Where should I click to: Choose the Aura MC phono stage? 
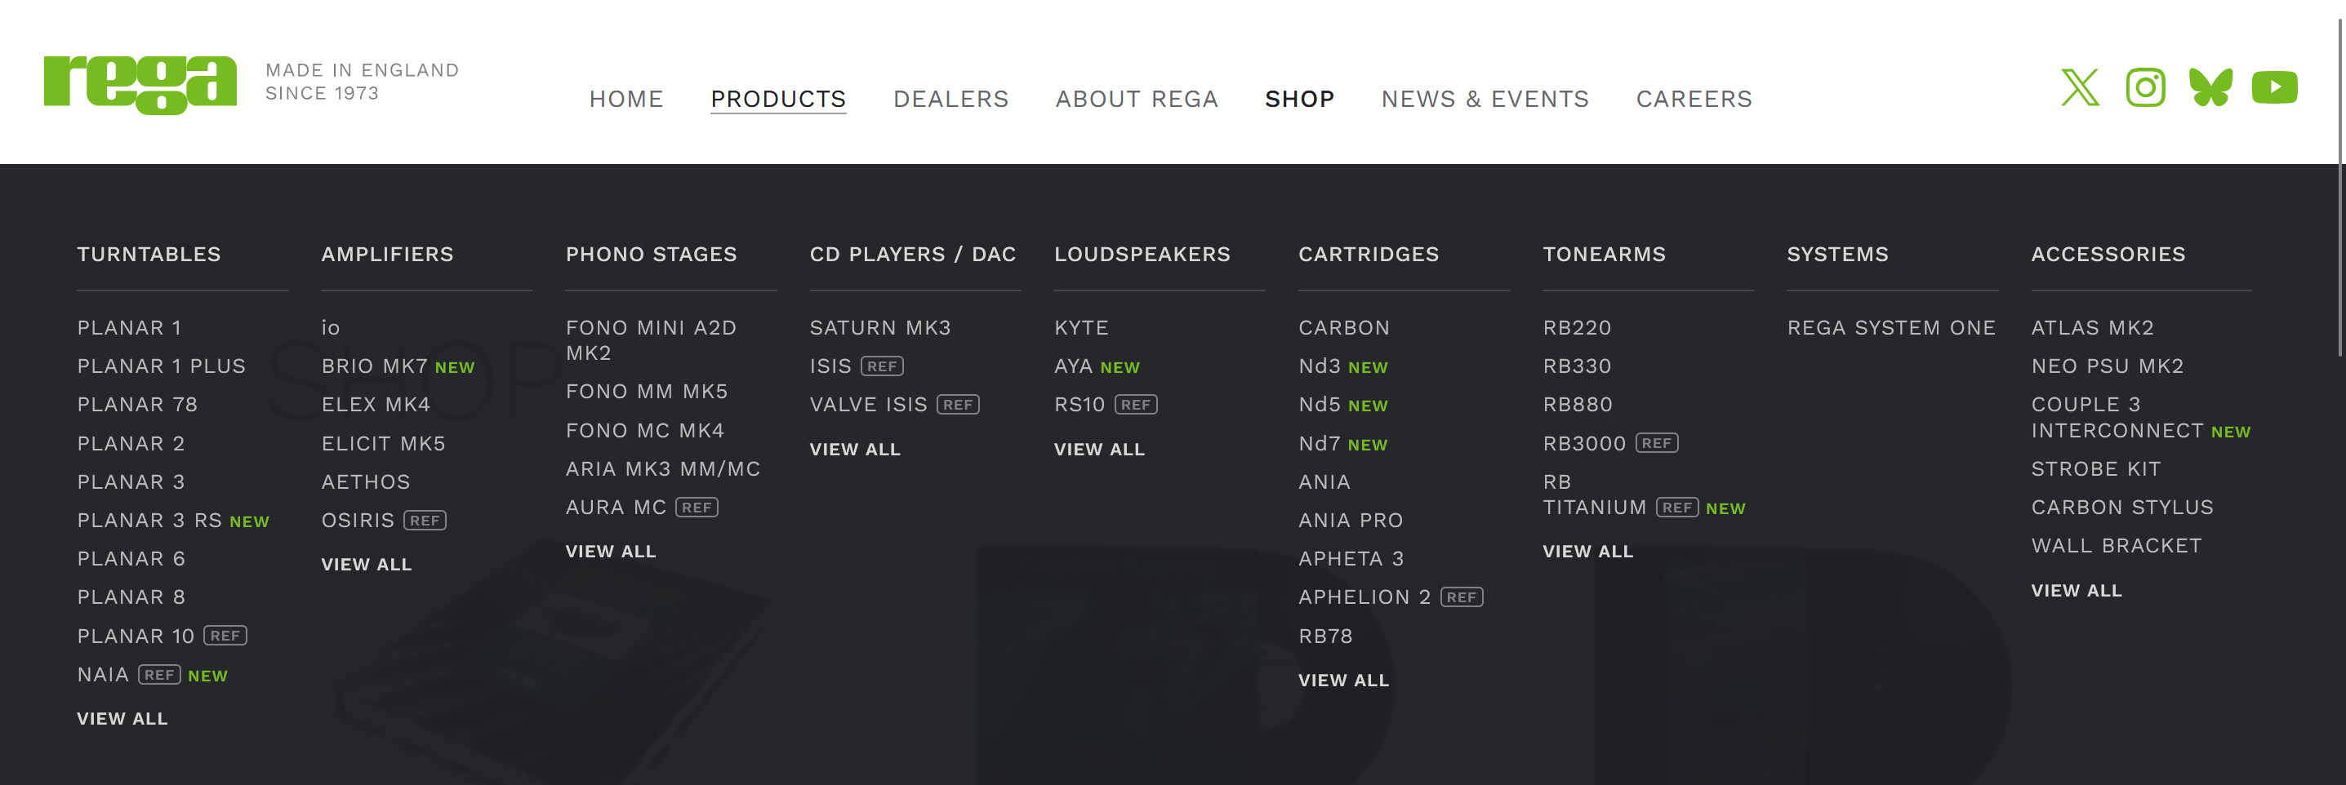(x=616, y=508)
